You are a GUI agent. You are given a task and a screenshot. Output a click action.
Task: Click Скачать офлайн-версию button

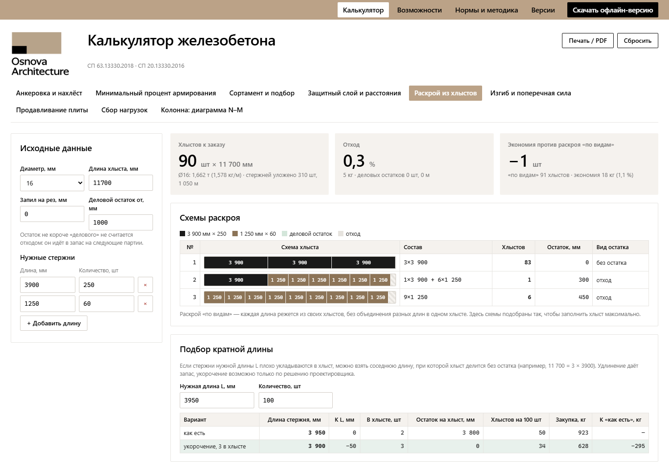[x=613, y=10]
